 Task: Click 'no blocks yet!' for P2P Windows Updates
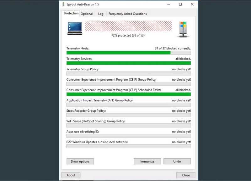[182, 142]
